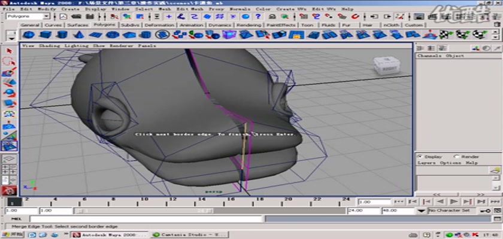Image resolution: width=503 pixels, height=239 pixels.
Task: Open Channels menu in Channel Box
Action: pos(430,56)
